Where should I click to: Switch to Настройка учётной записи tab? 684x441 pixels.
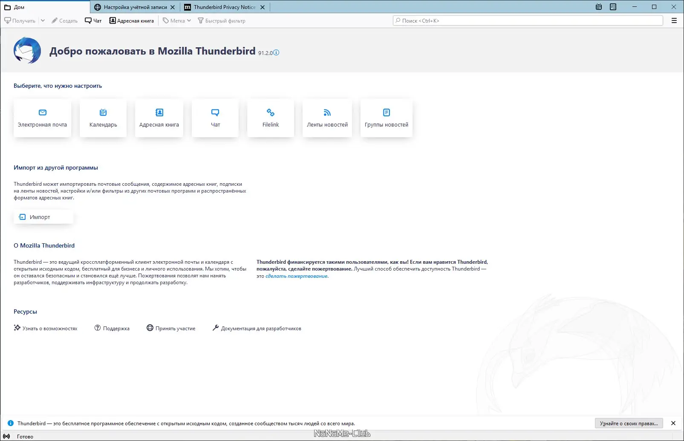pos(135,7)
